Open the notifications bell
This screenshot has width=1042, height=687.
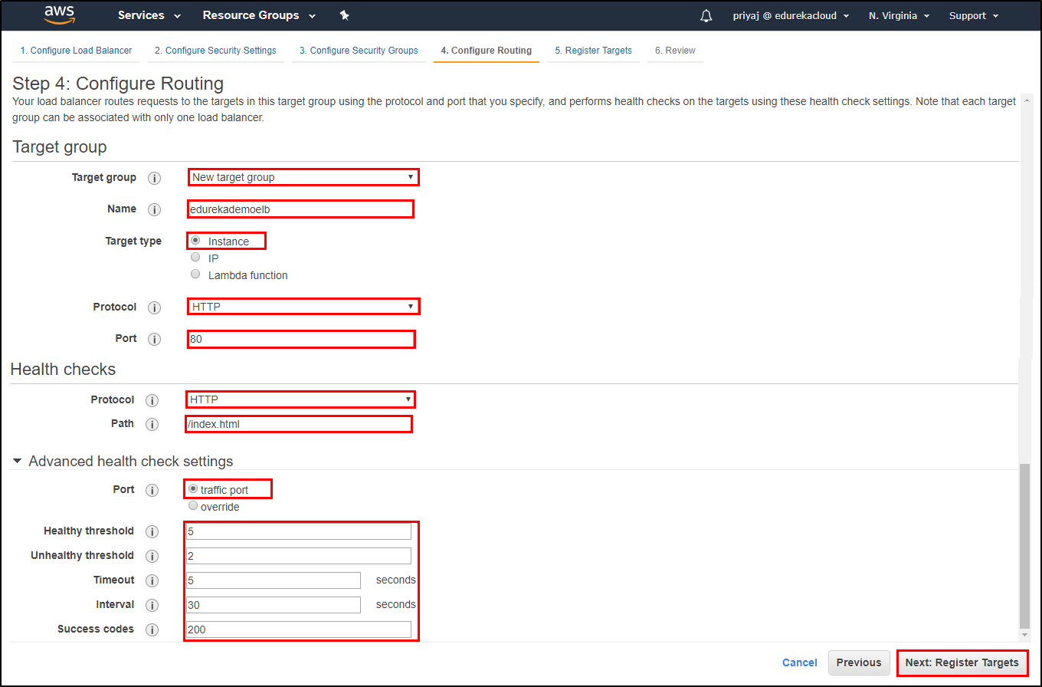[706, 15]
